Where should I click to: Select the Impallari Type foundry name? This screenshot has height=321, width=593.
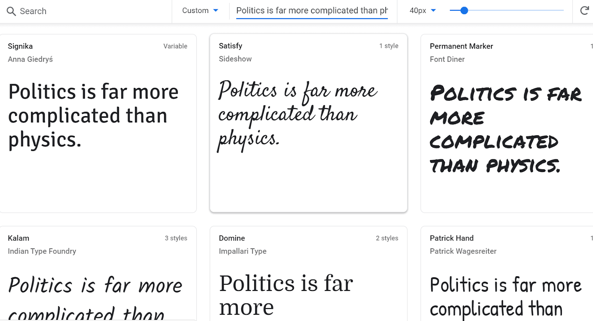click(243, 251)
